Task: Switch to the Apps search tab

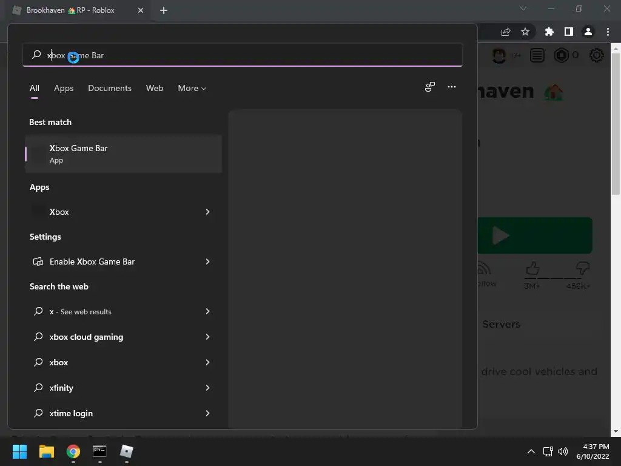Action: [x=64, y=89]
